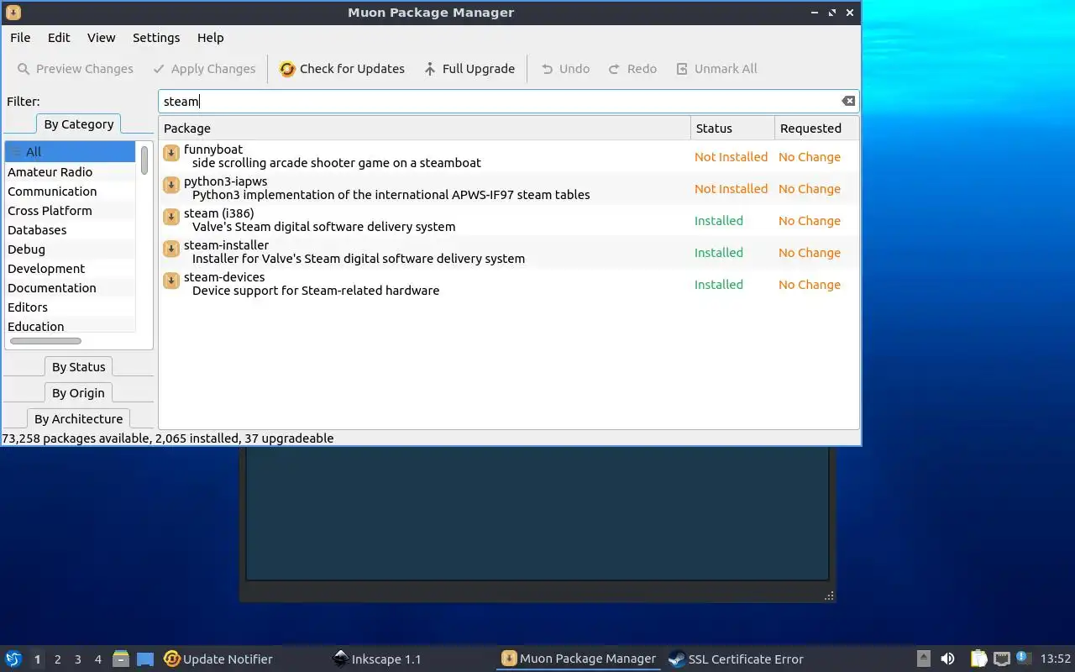Click the python3-iapws package icon
Image resolution: width=1075 pixels, height=672 pixels.
[171, 185]
